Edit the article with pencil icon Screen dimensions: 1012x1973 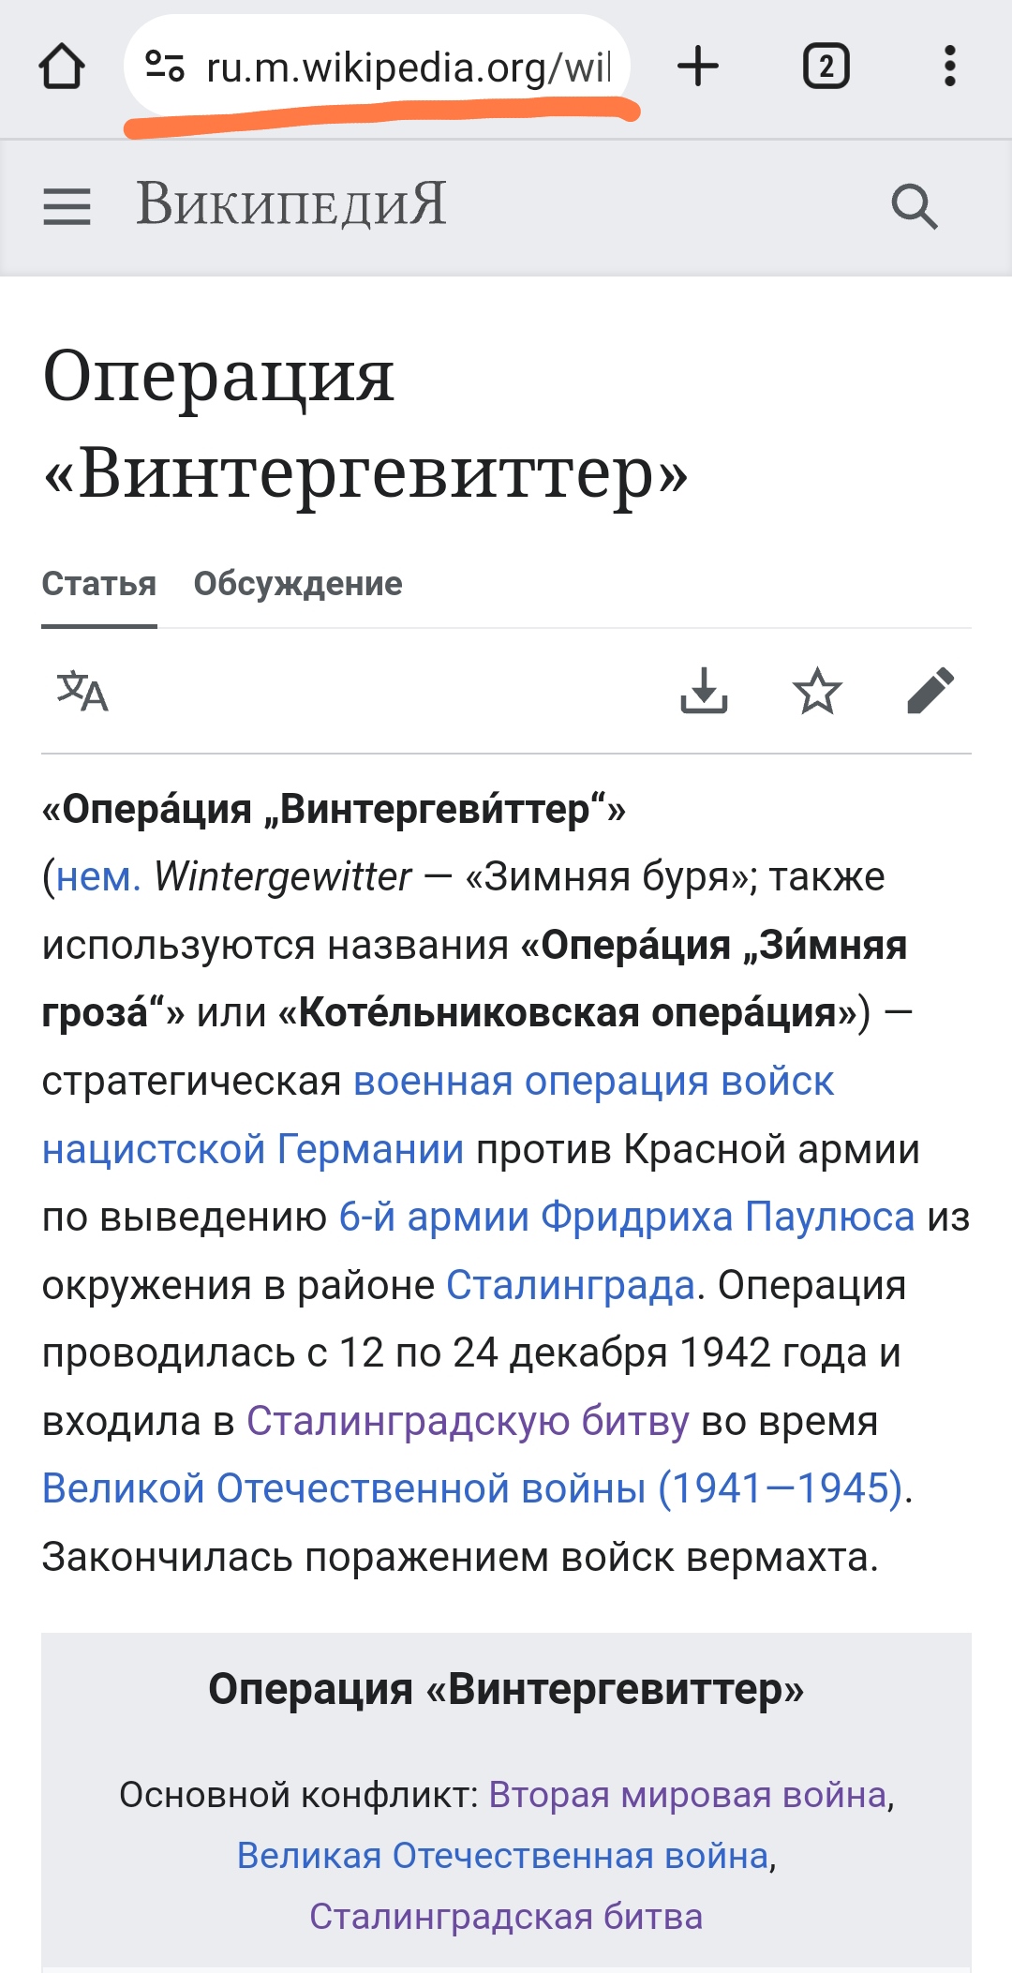pos(930,692)
